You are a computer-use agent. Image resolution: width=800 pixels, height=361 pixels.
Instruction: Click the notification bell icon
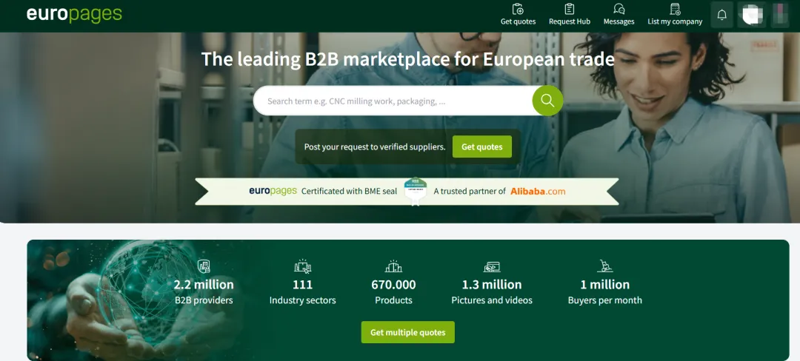click(x=722, y=15)
